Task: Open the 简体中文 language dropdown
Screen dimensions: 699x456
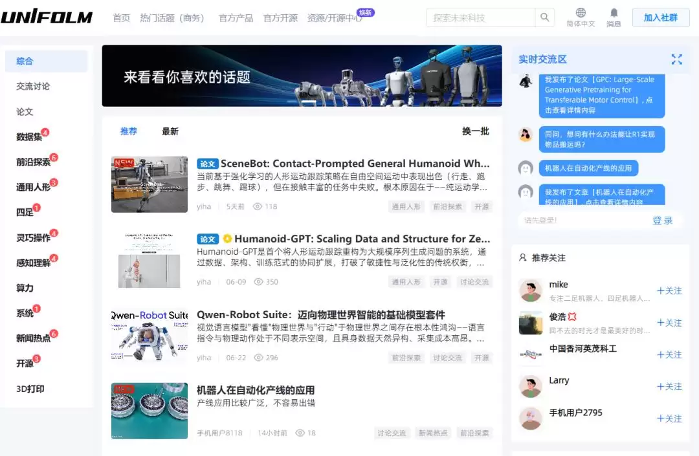Action: tap(581, 24)
